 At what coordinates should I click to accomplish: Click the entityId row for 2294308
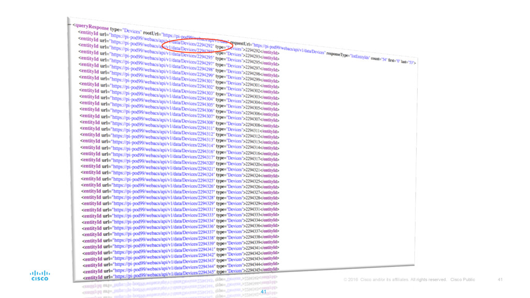coord(180,121)
